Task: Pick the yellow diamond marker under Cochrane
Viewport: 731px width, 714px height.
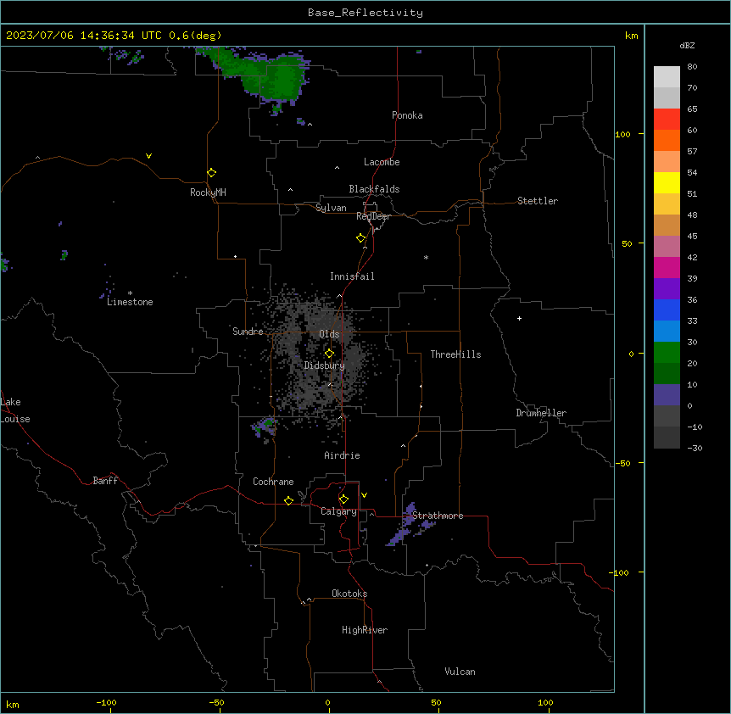Action: click(288, 500)
